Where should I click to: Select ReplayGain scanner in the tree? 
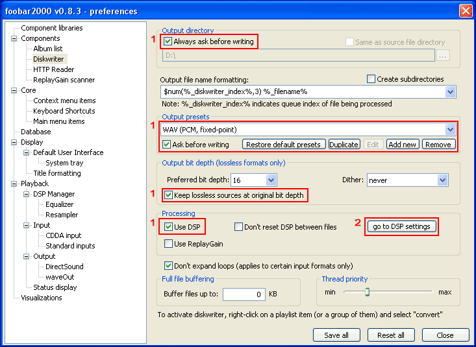click(x=64, y=80)
